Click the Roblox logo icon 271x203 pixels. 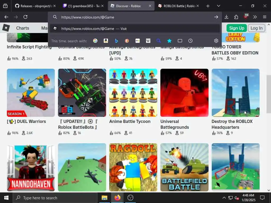click(6, 28)
